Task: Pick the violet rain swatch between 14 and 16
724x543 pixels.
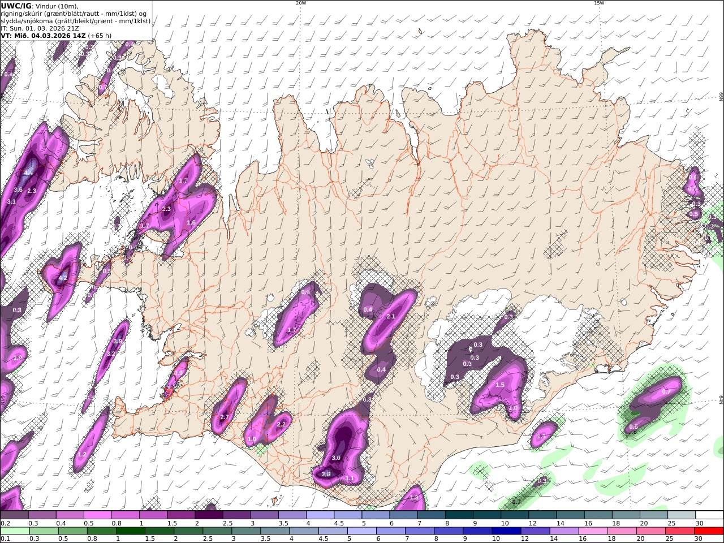Action: click(564, 531)
